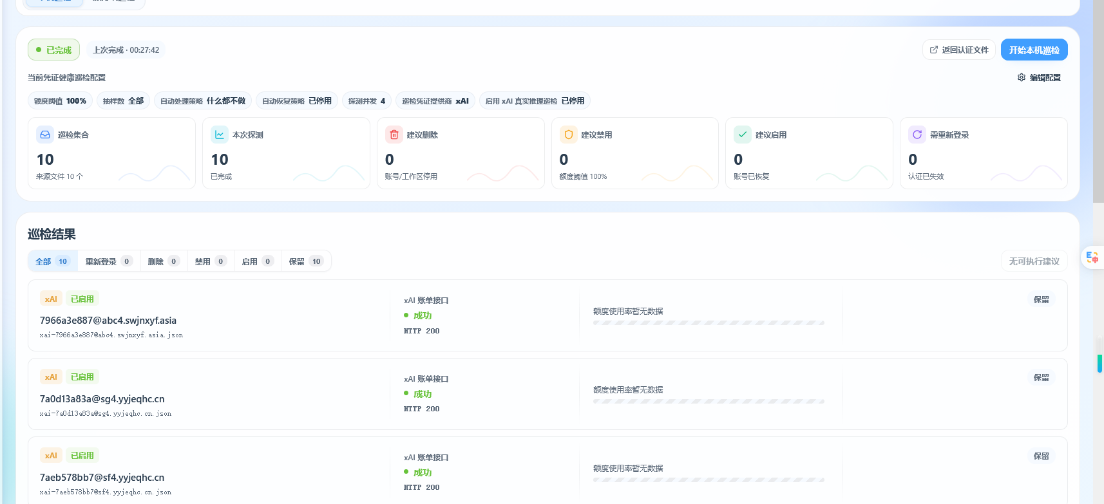The width and height of the screenshot is (1104, 504).
Task: Click the 需重新登录 refresh icon
Action: [917, 135]
